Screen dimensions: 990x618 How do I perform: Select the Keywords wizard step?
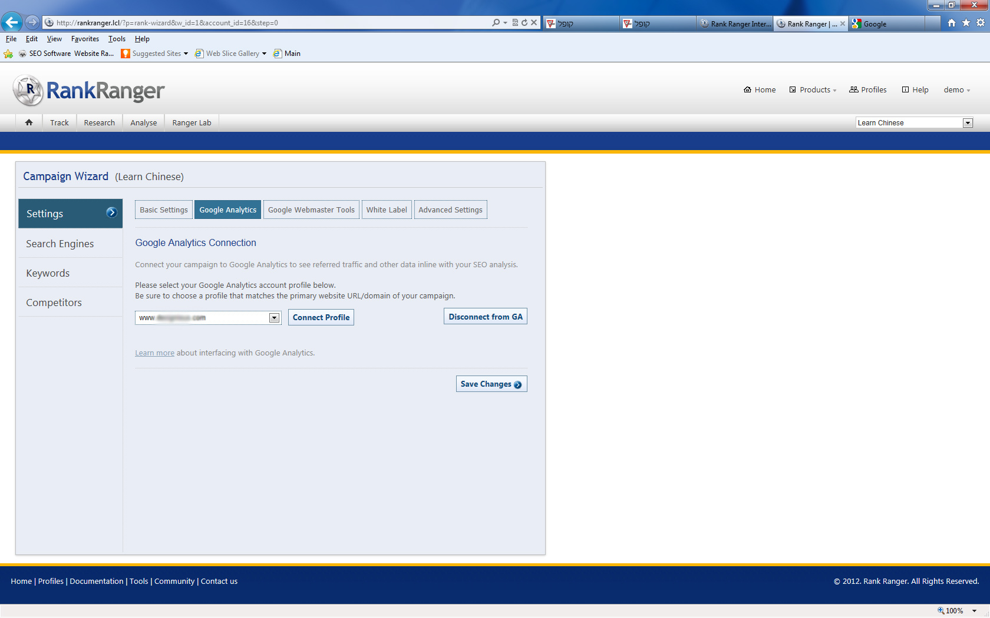pos(71,273)
